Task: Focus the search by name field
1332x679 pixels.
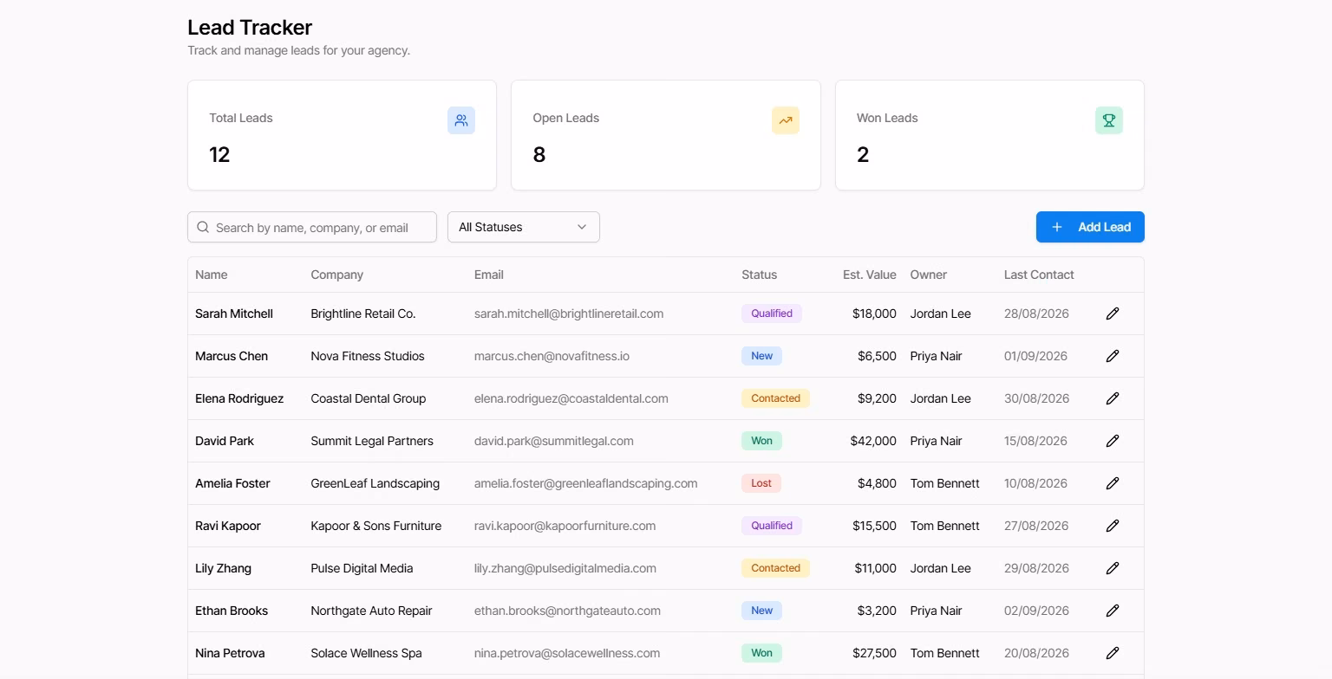Action: (312, 227)
